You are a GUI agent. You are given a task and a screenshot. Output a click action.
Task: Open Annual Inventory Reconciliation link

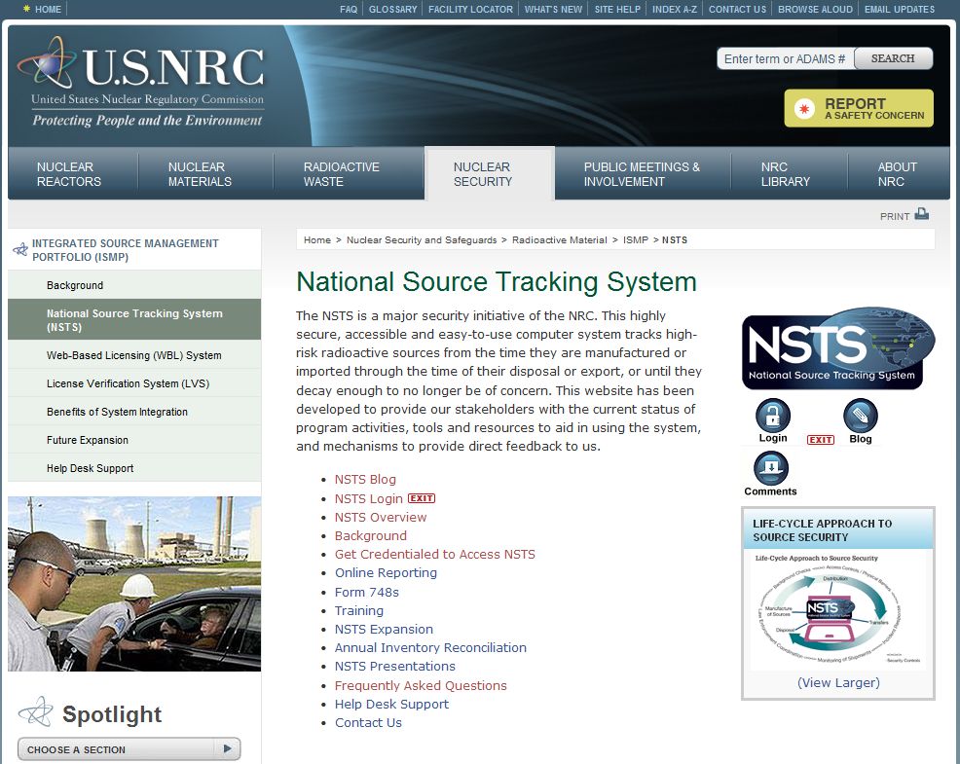[x=430, y=647]
